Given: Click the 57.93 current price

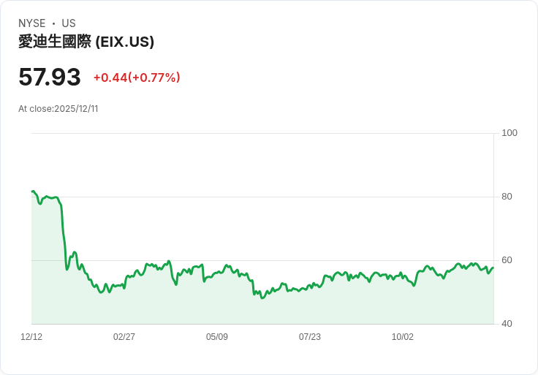Looking at the screenshot, I should point(50,77).
